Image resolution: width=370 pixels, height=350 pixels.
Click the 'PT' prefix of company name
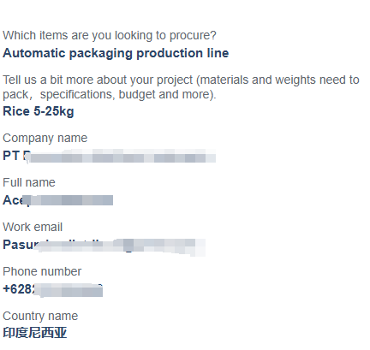pos(11,156)
